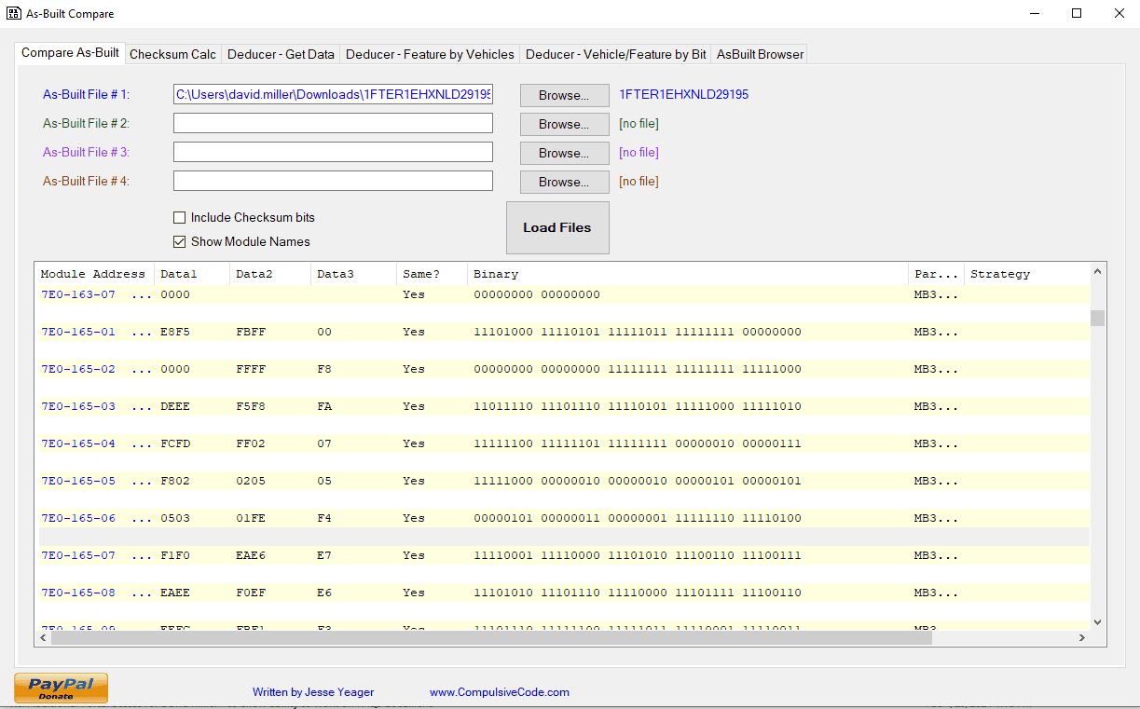Click the vertical scrollbar thumb
This screenshot has height=709, width=1140.
point(1097,318)
